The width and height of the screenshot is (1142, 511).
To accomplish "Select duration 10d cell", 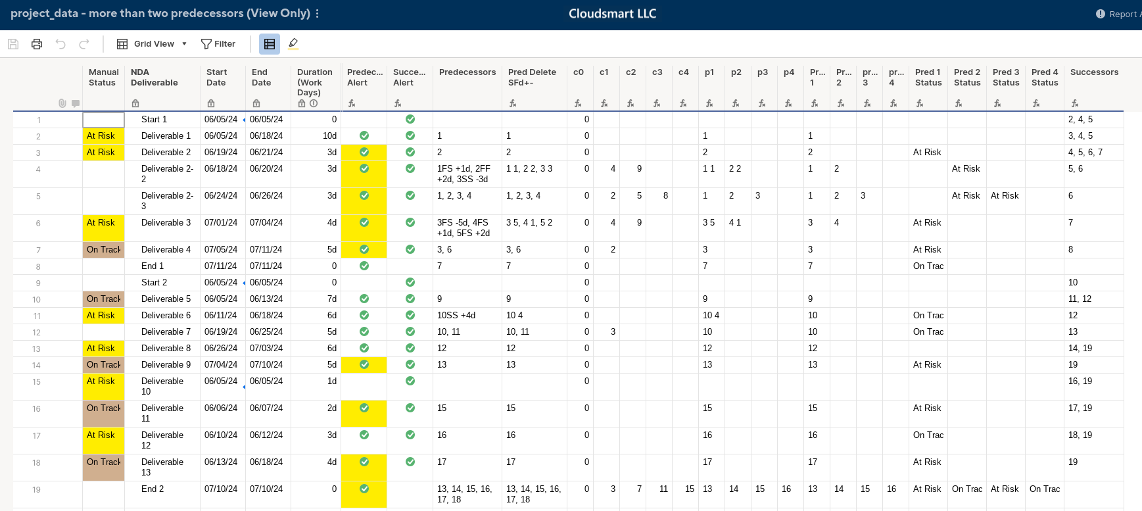I will coord(316,136).
